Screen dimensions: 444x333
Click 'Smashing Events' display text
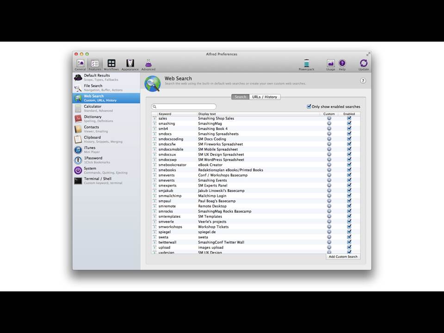pos(212,180)
